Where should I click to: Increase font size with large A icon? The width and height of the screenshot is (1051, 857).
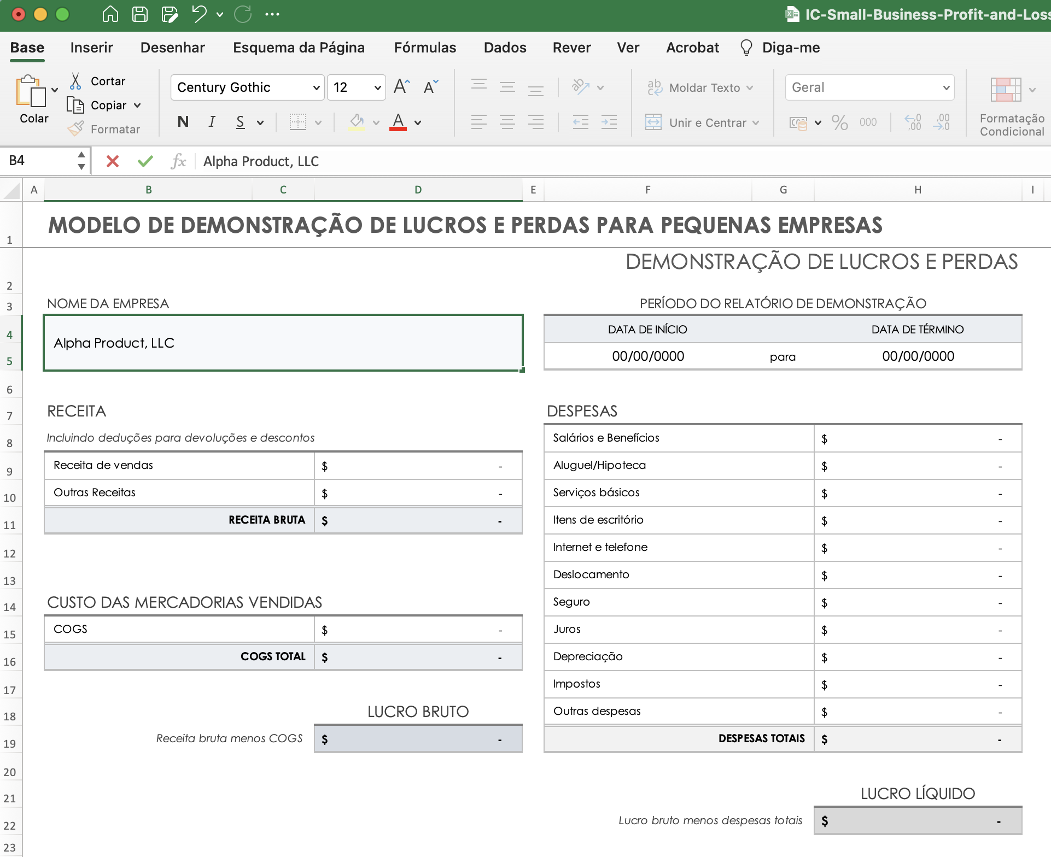tap(401, 87)
